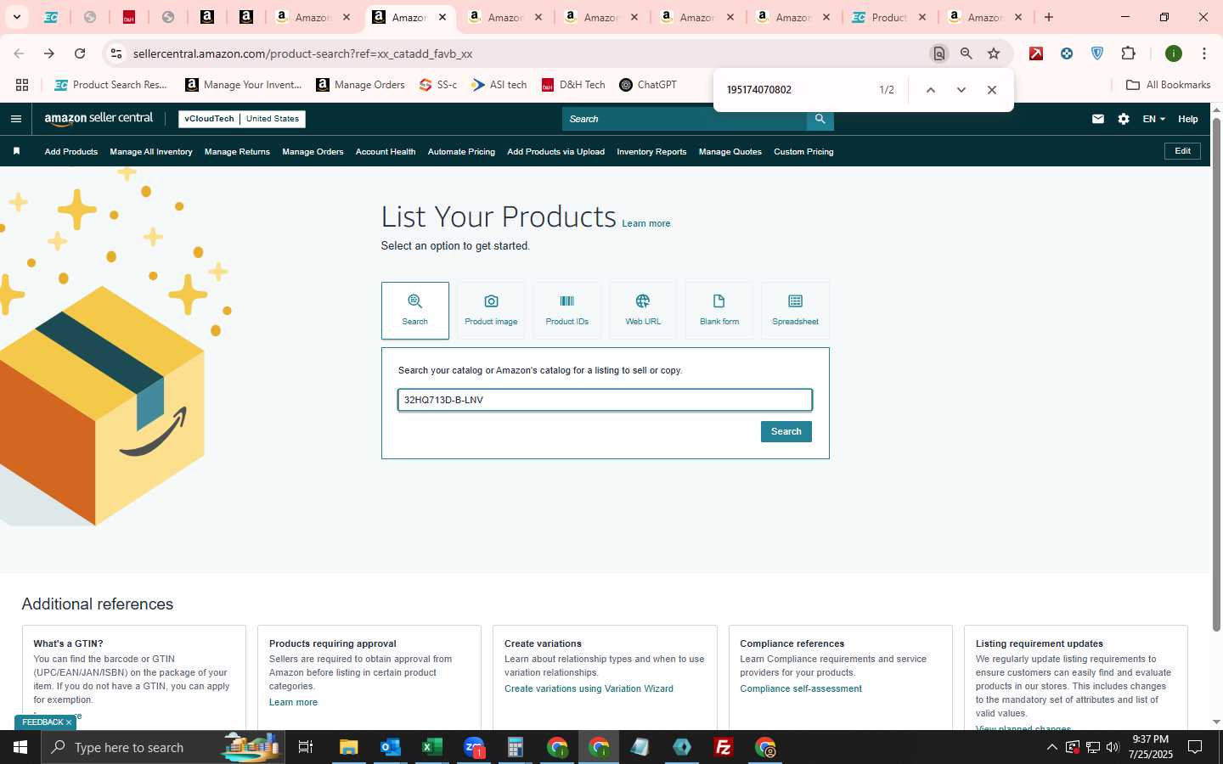1223x764 pixels.
Task: Open Zoom from the taskbar
Action: [x=474, y=747]
